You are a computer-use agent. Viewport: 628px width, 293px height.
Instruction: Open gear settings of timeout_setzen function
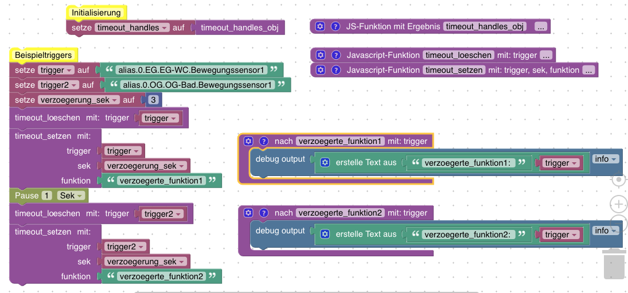pyautogui.click(x=319, y=70)
